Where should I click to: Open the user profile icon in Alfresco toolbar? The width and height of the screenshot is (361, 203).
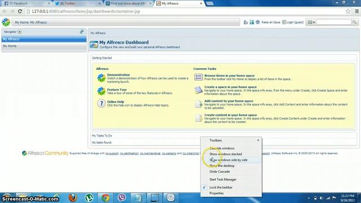click(x=246, y=23)
